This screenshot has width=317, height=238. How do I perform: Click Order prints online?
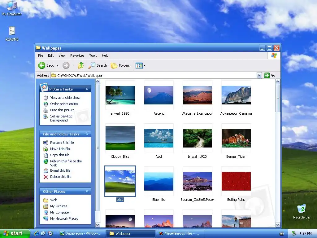[64, 104]
